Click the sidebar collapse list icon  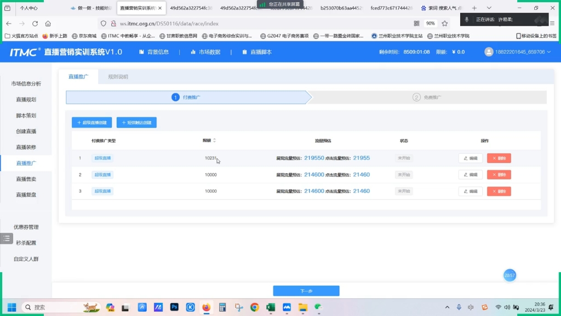pos(7,238)
